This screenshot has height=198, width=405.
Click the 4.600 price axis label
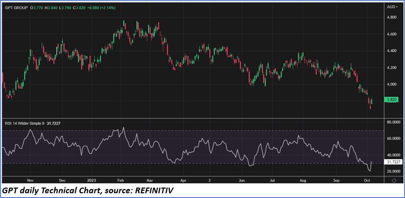click(392, 34)
